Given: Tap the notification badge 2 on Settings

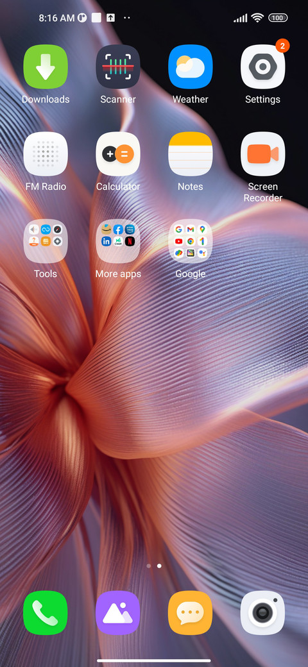Looking at the screenshot, I should [x=282, y=45].
